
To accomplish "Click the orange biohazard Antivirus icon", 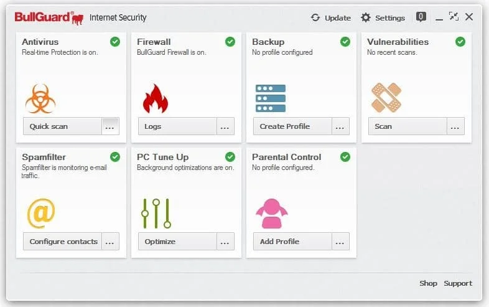I will pyautogui.click(x=40, y=98).
